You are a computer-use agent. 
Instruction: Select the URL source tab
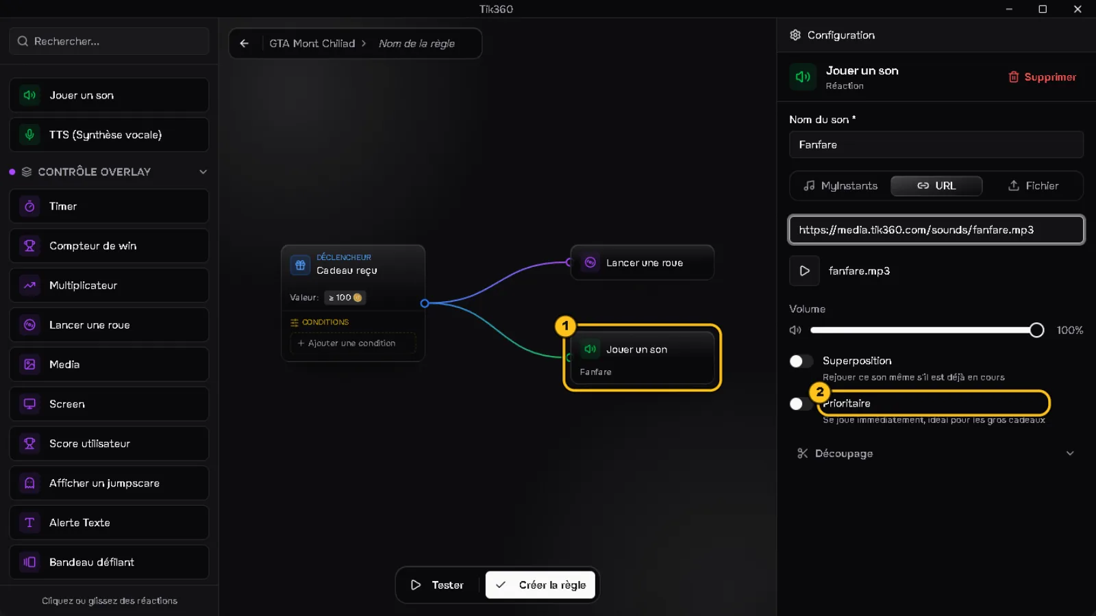click(x=936, y=185)
